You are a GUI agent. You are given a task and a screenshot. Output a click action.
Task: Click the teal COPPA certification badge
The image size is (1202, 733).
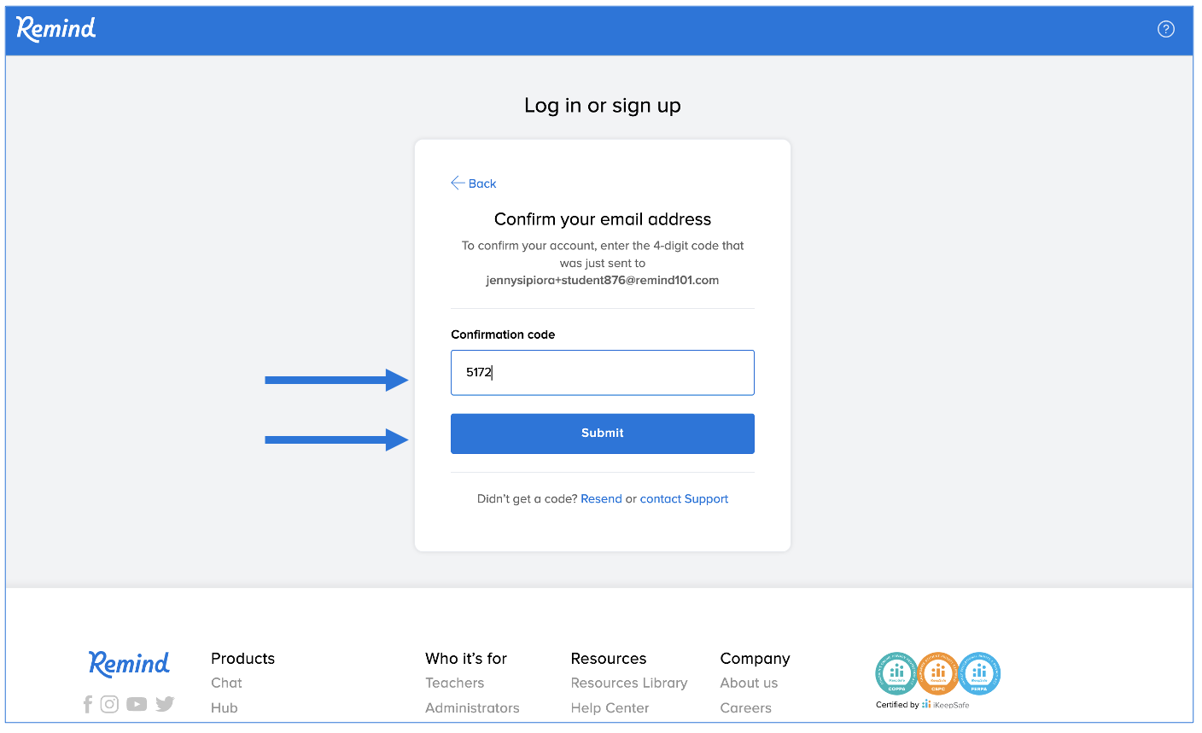[896, 674]
